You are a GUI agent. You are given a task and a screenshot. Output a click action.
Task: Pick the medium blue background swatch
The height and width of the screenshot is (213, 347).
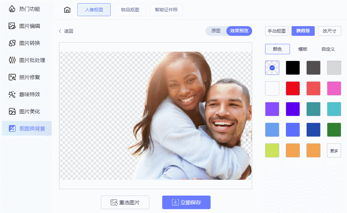(293, 130)
